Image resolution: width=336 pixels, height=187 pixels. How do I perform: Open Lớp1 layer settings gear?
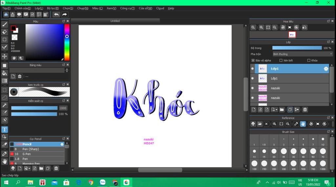326,69
